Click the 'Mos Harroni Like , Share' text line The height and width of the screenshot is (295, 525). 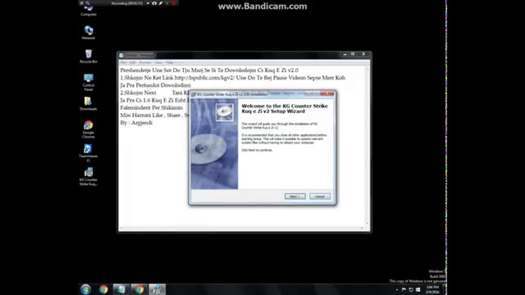click(x=154, y=115)
